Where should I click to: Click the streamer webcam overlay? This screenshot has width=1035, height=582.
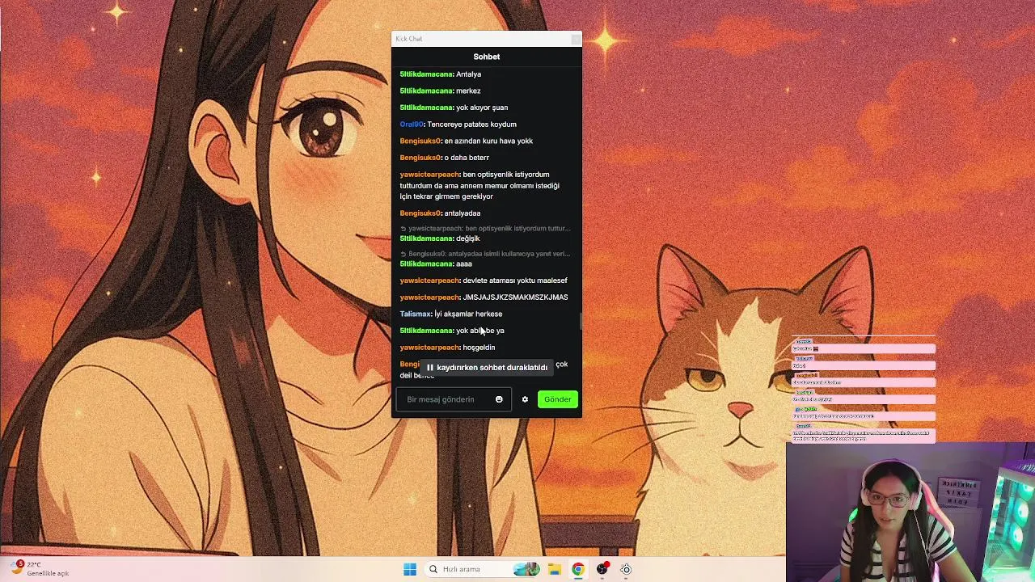tap(910, 512)
